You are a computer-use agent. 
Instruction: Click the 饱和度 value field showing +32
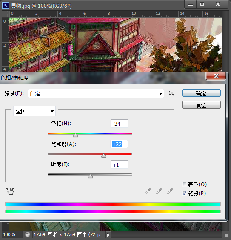pyautogui.click(x=119, y=144)
